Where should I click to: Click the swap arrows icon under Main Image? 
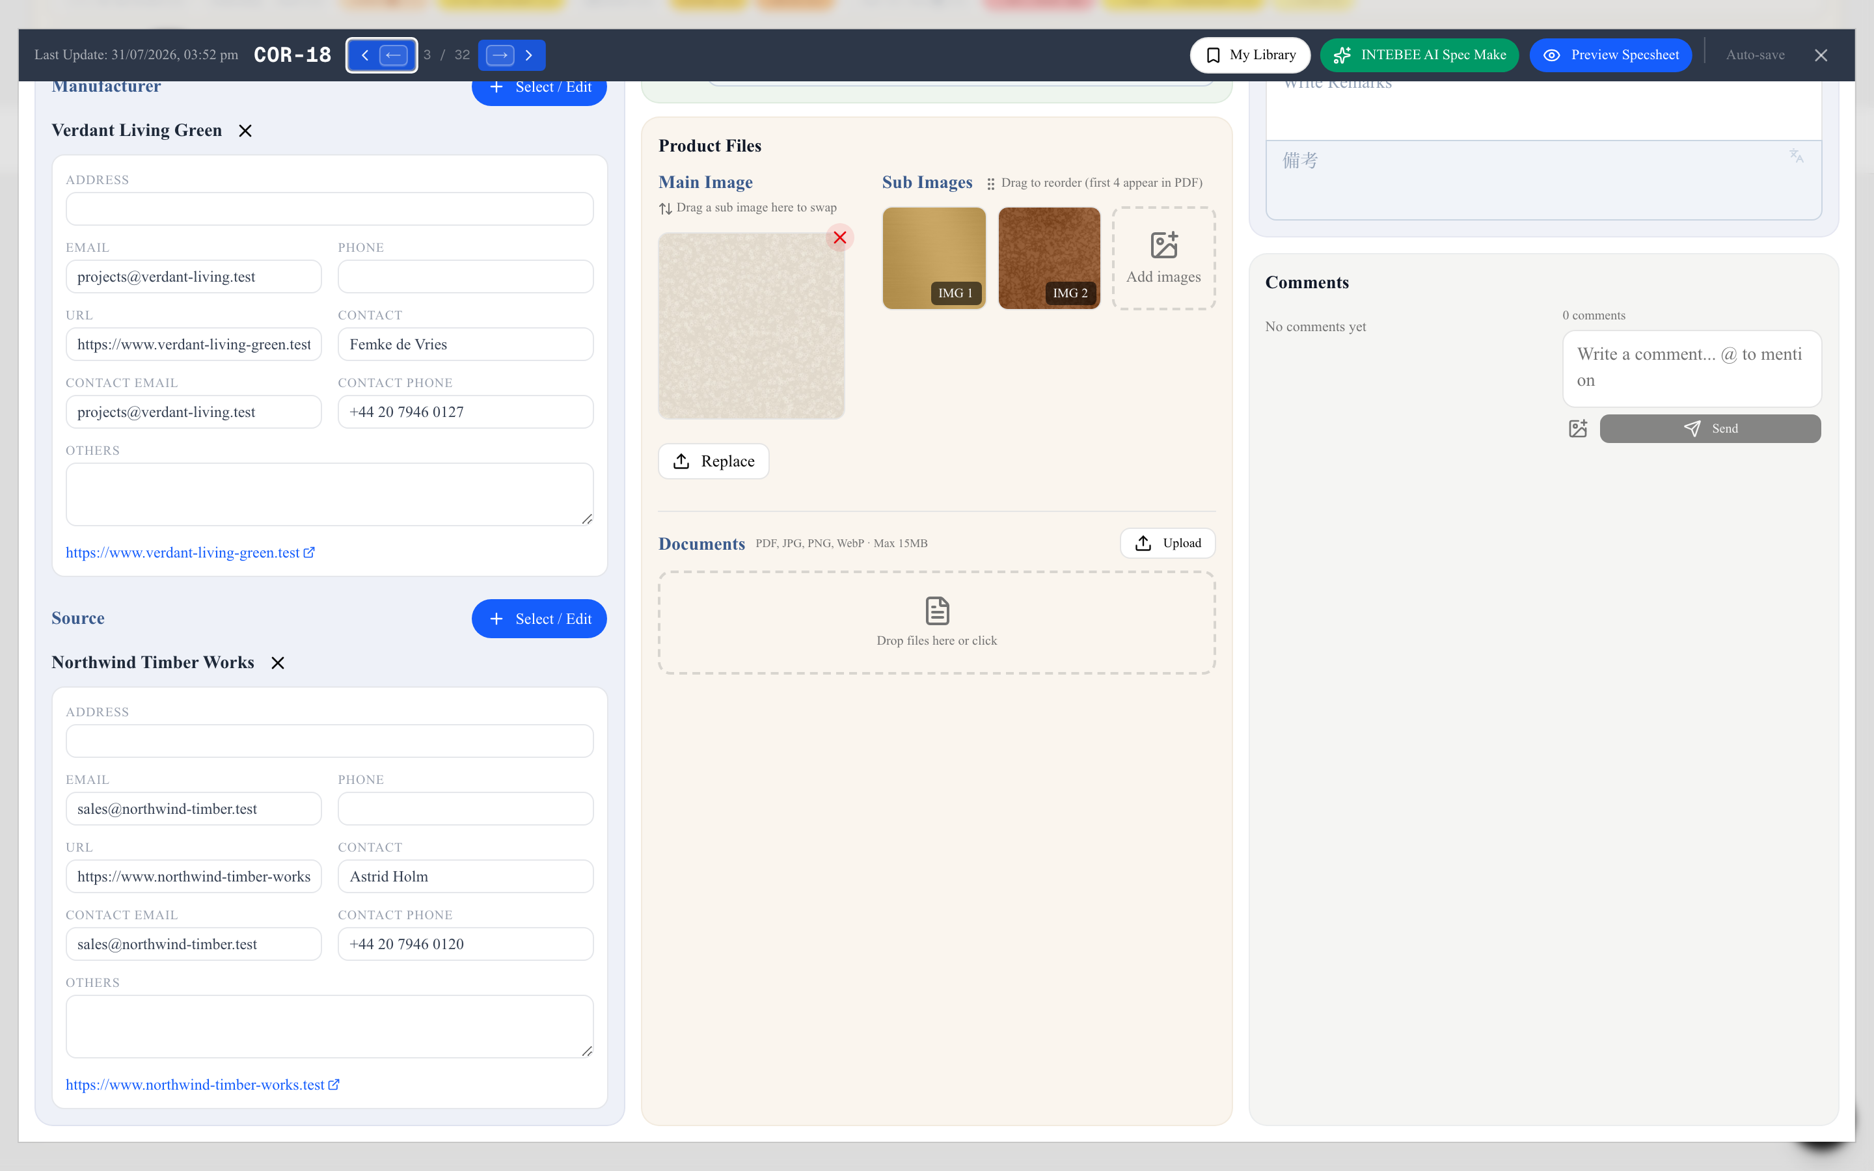pos(665,208)
